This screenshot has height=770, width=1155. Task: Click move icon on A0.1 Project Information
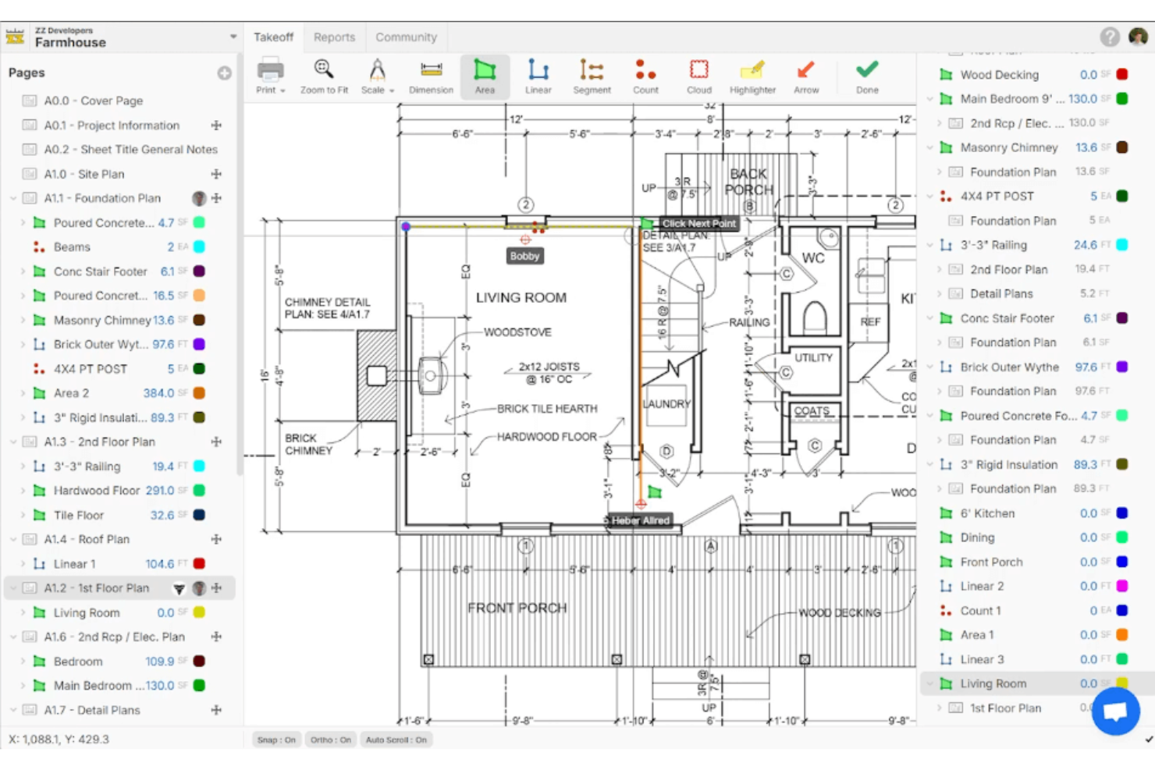[x=216, y=125]
